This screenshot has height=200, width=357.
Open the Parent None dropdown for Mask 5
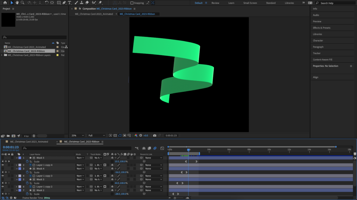tap(153, 158)
